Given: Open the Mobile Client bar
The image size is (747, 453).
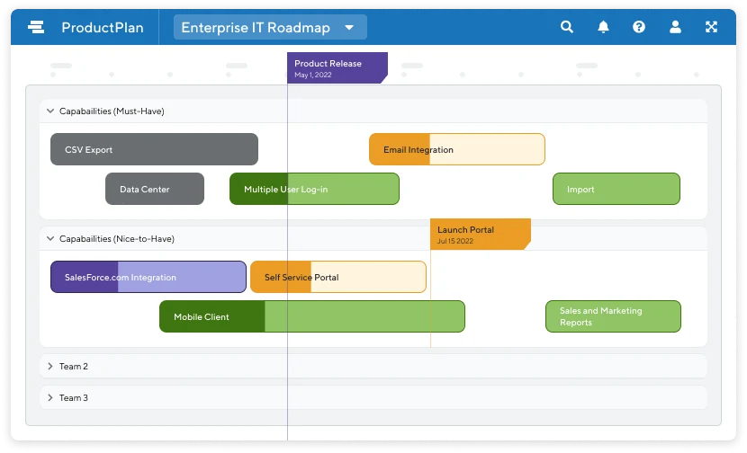Looking at the screenshot, I should pyautogui.click(x=312, y=316).
